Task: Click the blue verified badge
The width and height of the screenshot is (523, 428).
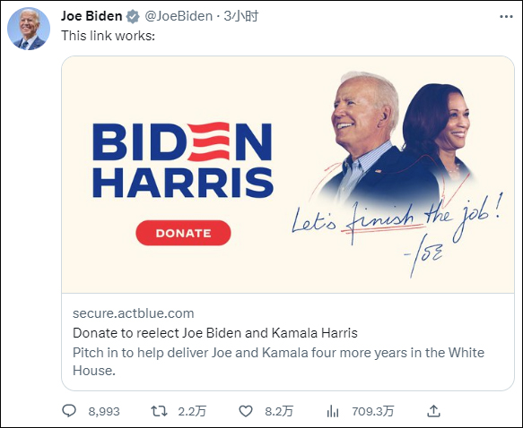Action: coord(133,16)
